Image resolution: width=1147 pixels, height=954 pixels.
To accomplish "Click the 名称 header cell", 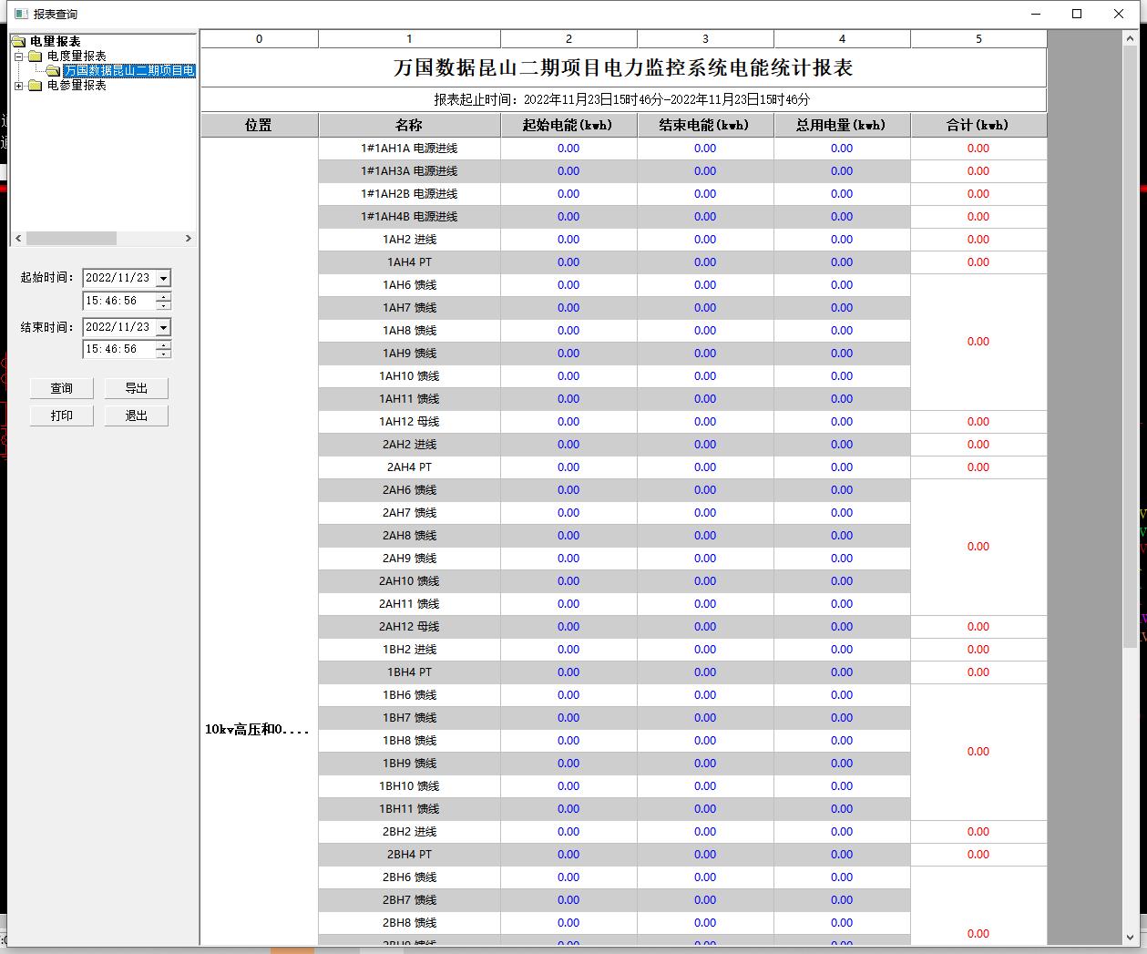I will (409, 125).
